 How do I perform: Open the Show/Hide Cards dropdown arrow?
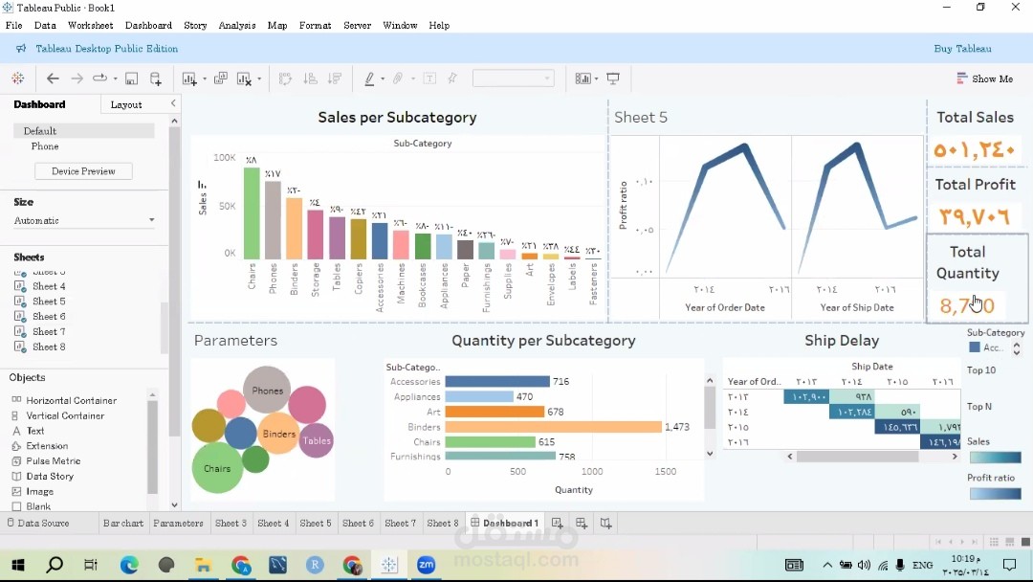pyautogui.click(x=596, y=79)
